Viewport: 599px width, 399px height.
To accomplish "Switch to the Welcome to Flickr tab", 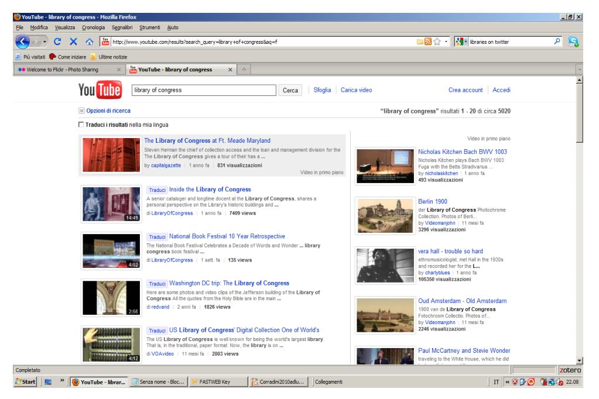I will (70, 70).
